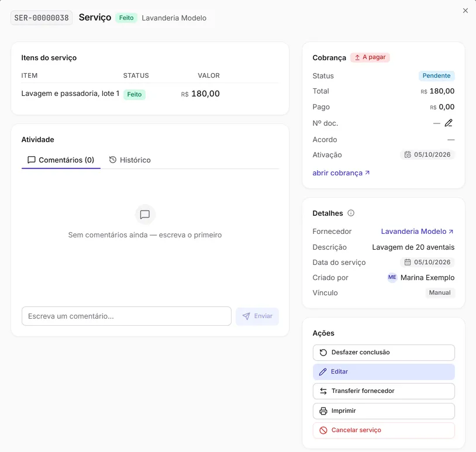
Task: Click Transferir fornecedor button
Action: (384, 391)
